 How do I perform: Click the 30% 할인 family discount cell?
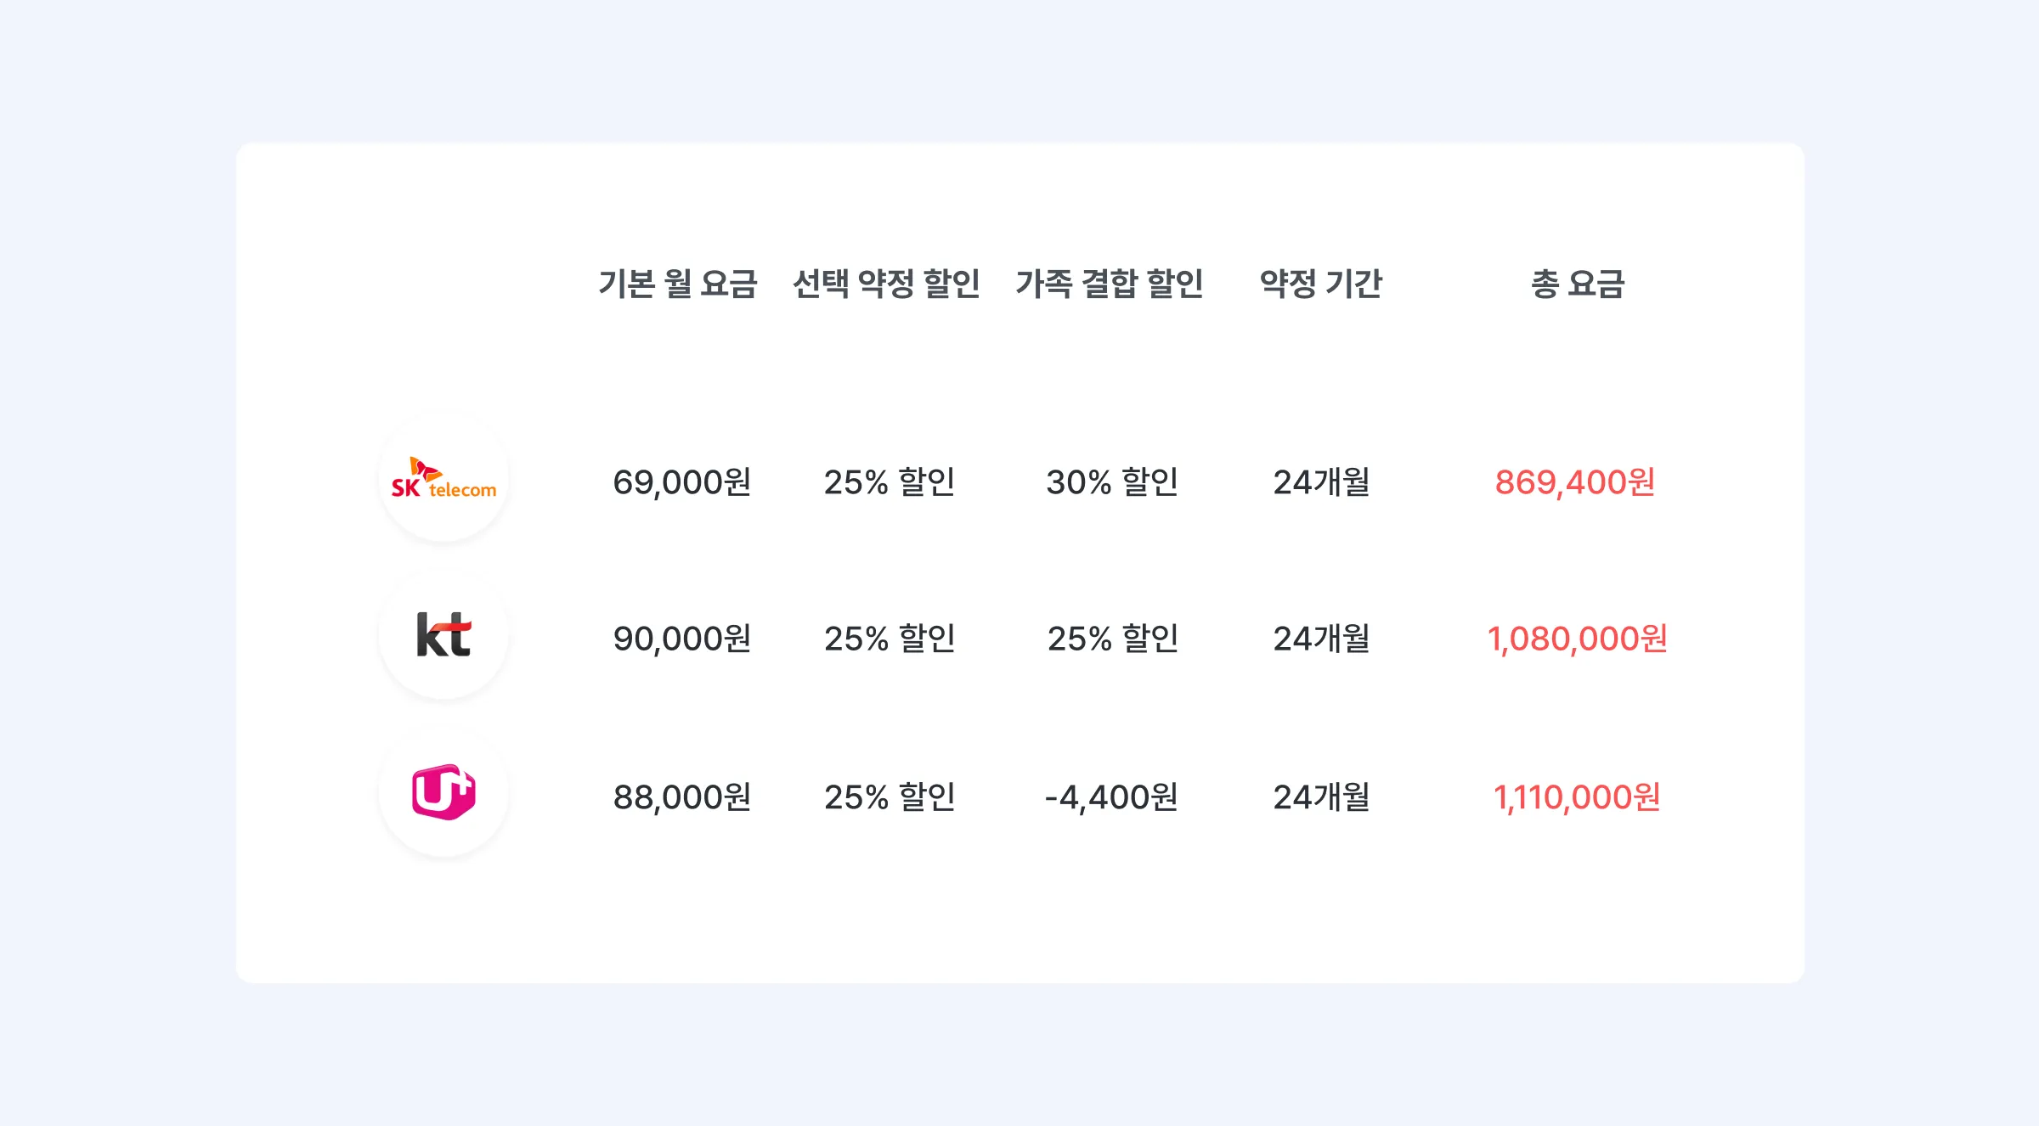tap(1112, 482)
